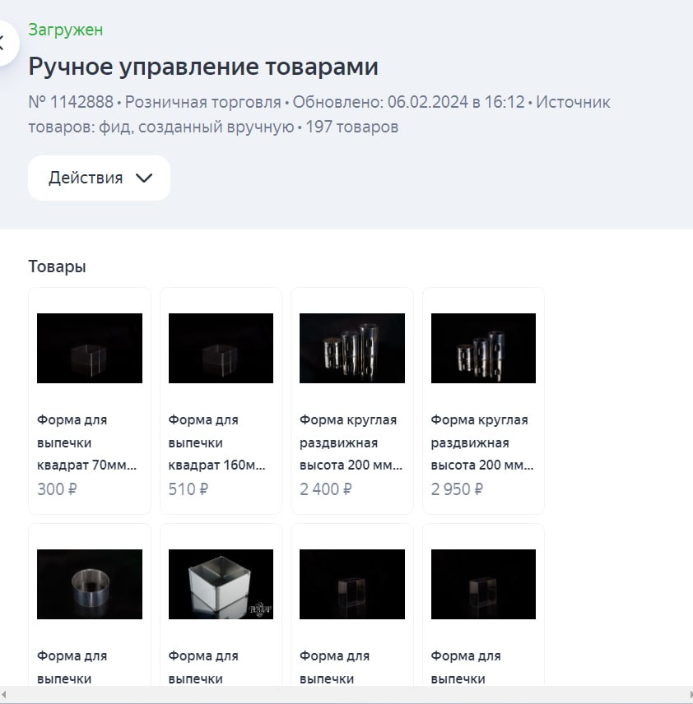Image resolution: width=693 pixels, height=704 pixels.
Task: Click the 510 ₽ price
Action: (188, 489)
